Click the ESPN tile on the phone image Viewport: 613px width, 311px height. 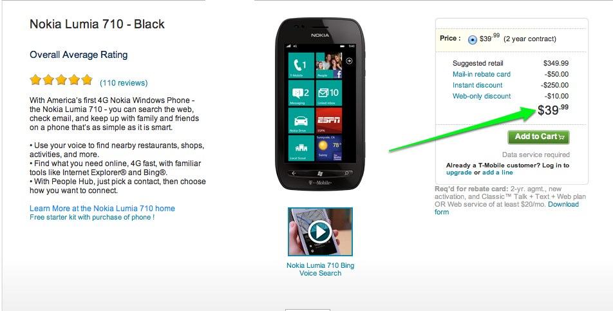coord(329,120)
